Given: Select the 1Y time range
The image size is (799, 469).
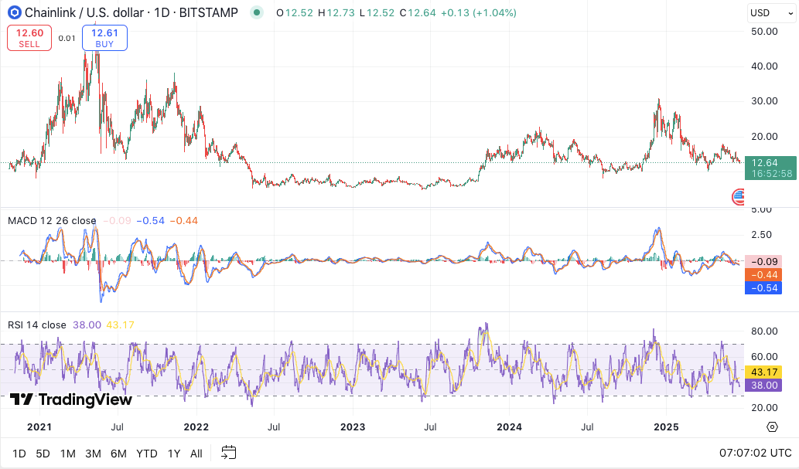Looking at the screenshot, I should (174, 454).
